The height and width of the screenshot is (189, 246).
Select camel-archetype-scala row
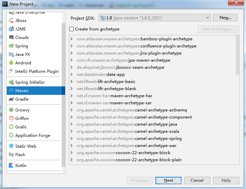coord(152,131)
